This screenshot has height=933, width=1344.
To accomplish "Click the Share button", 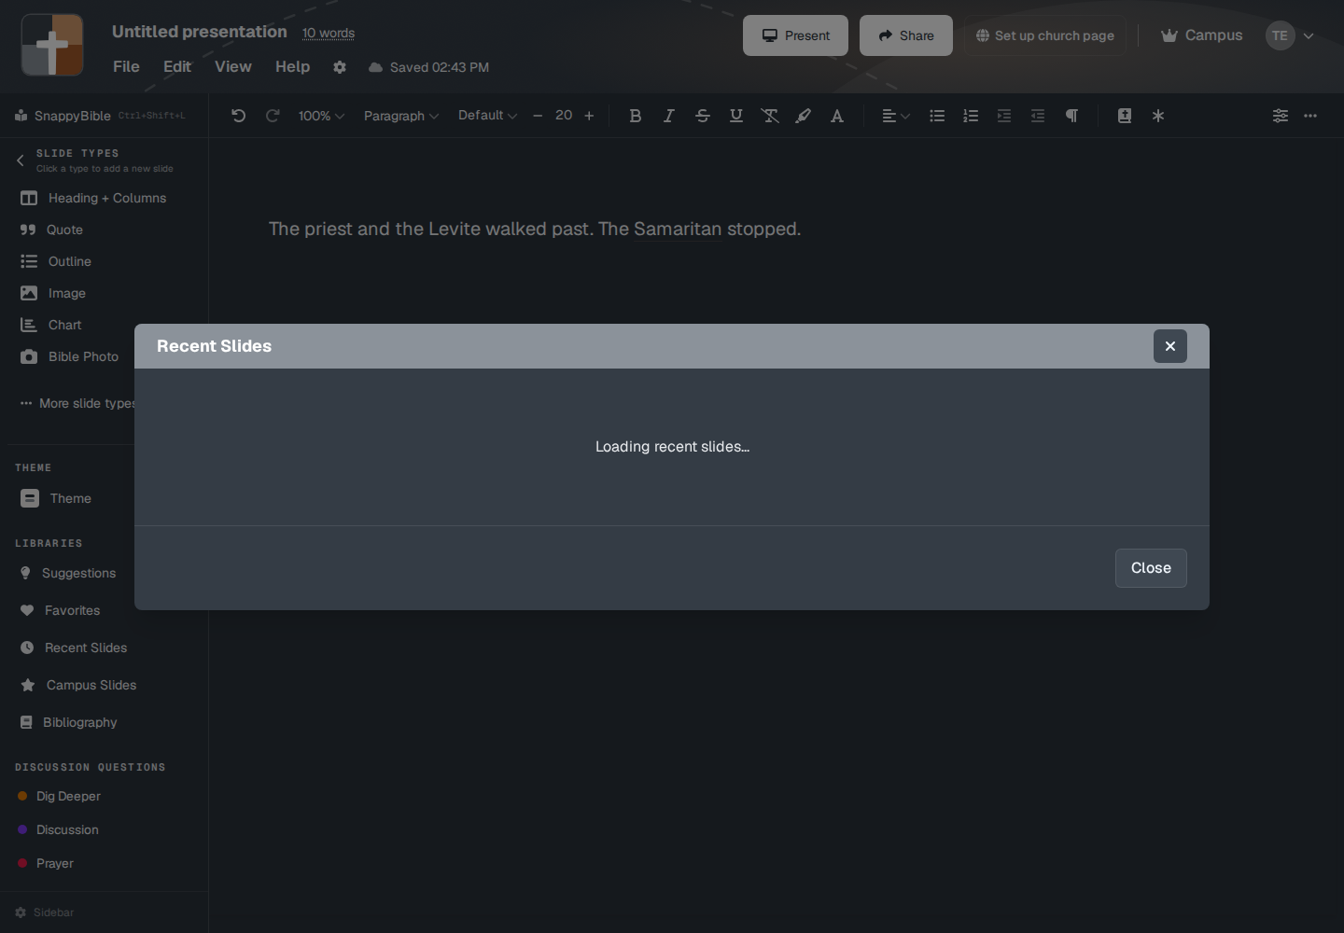I will pos(906,35).
